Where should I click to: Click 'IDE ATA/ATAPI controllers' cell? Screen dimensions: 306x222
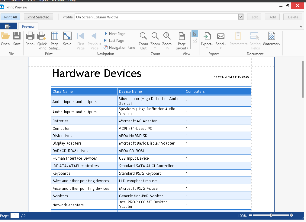click(84, 166)
